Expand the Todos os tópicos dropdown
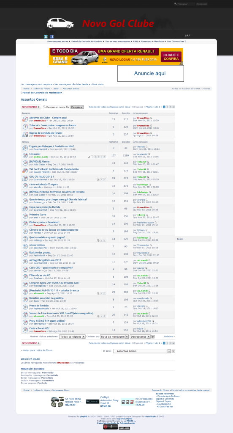Screen dimensions: 233x433 (x=73, y=336)
